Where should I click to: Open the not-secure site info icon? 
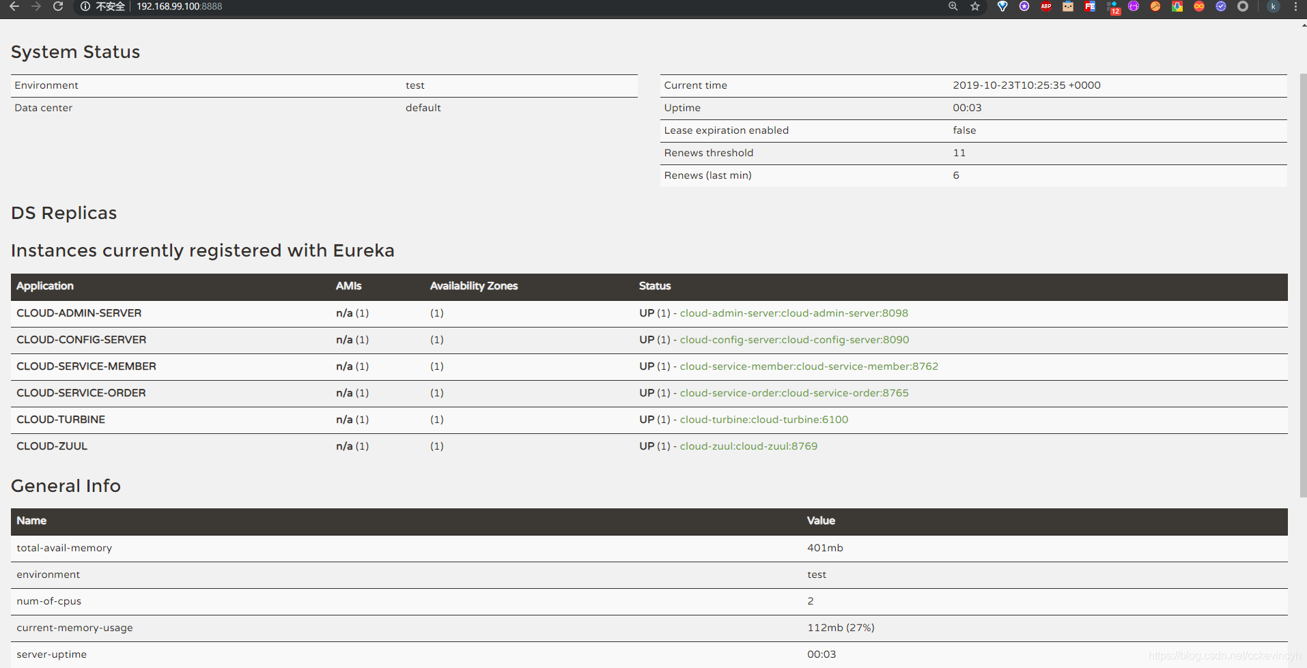pyautogui.click(x=85, y=6)
